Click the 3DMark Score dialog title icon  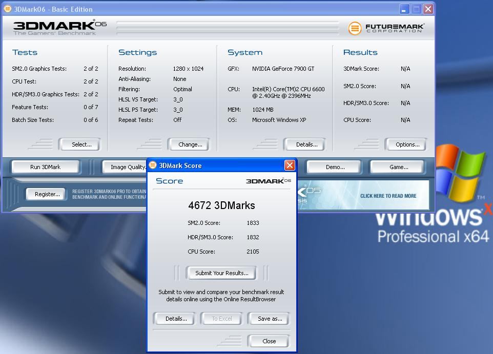tap(153, 165)
